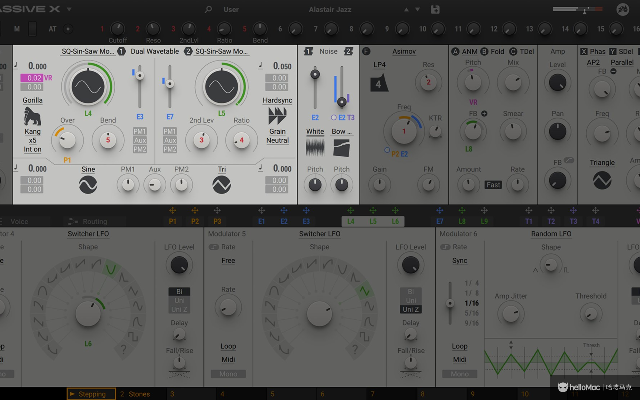Click the FB link icon in Amp section
This screenshot has width=640, height=400.
pos(569,160)
